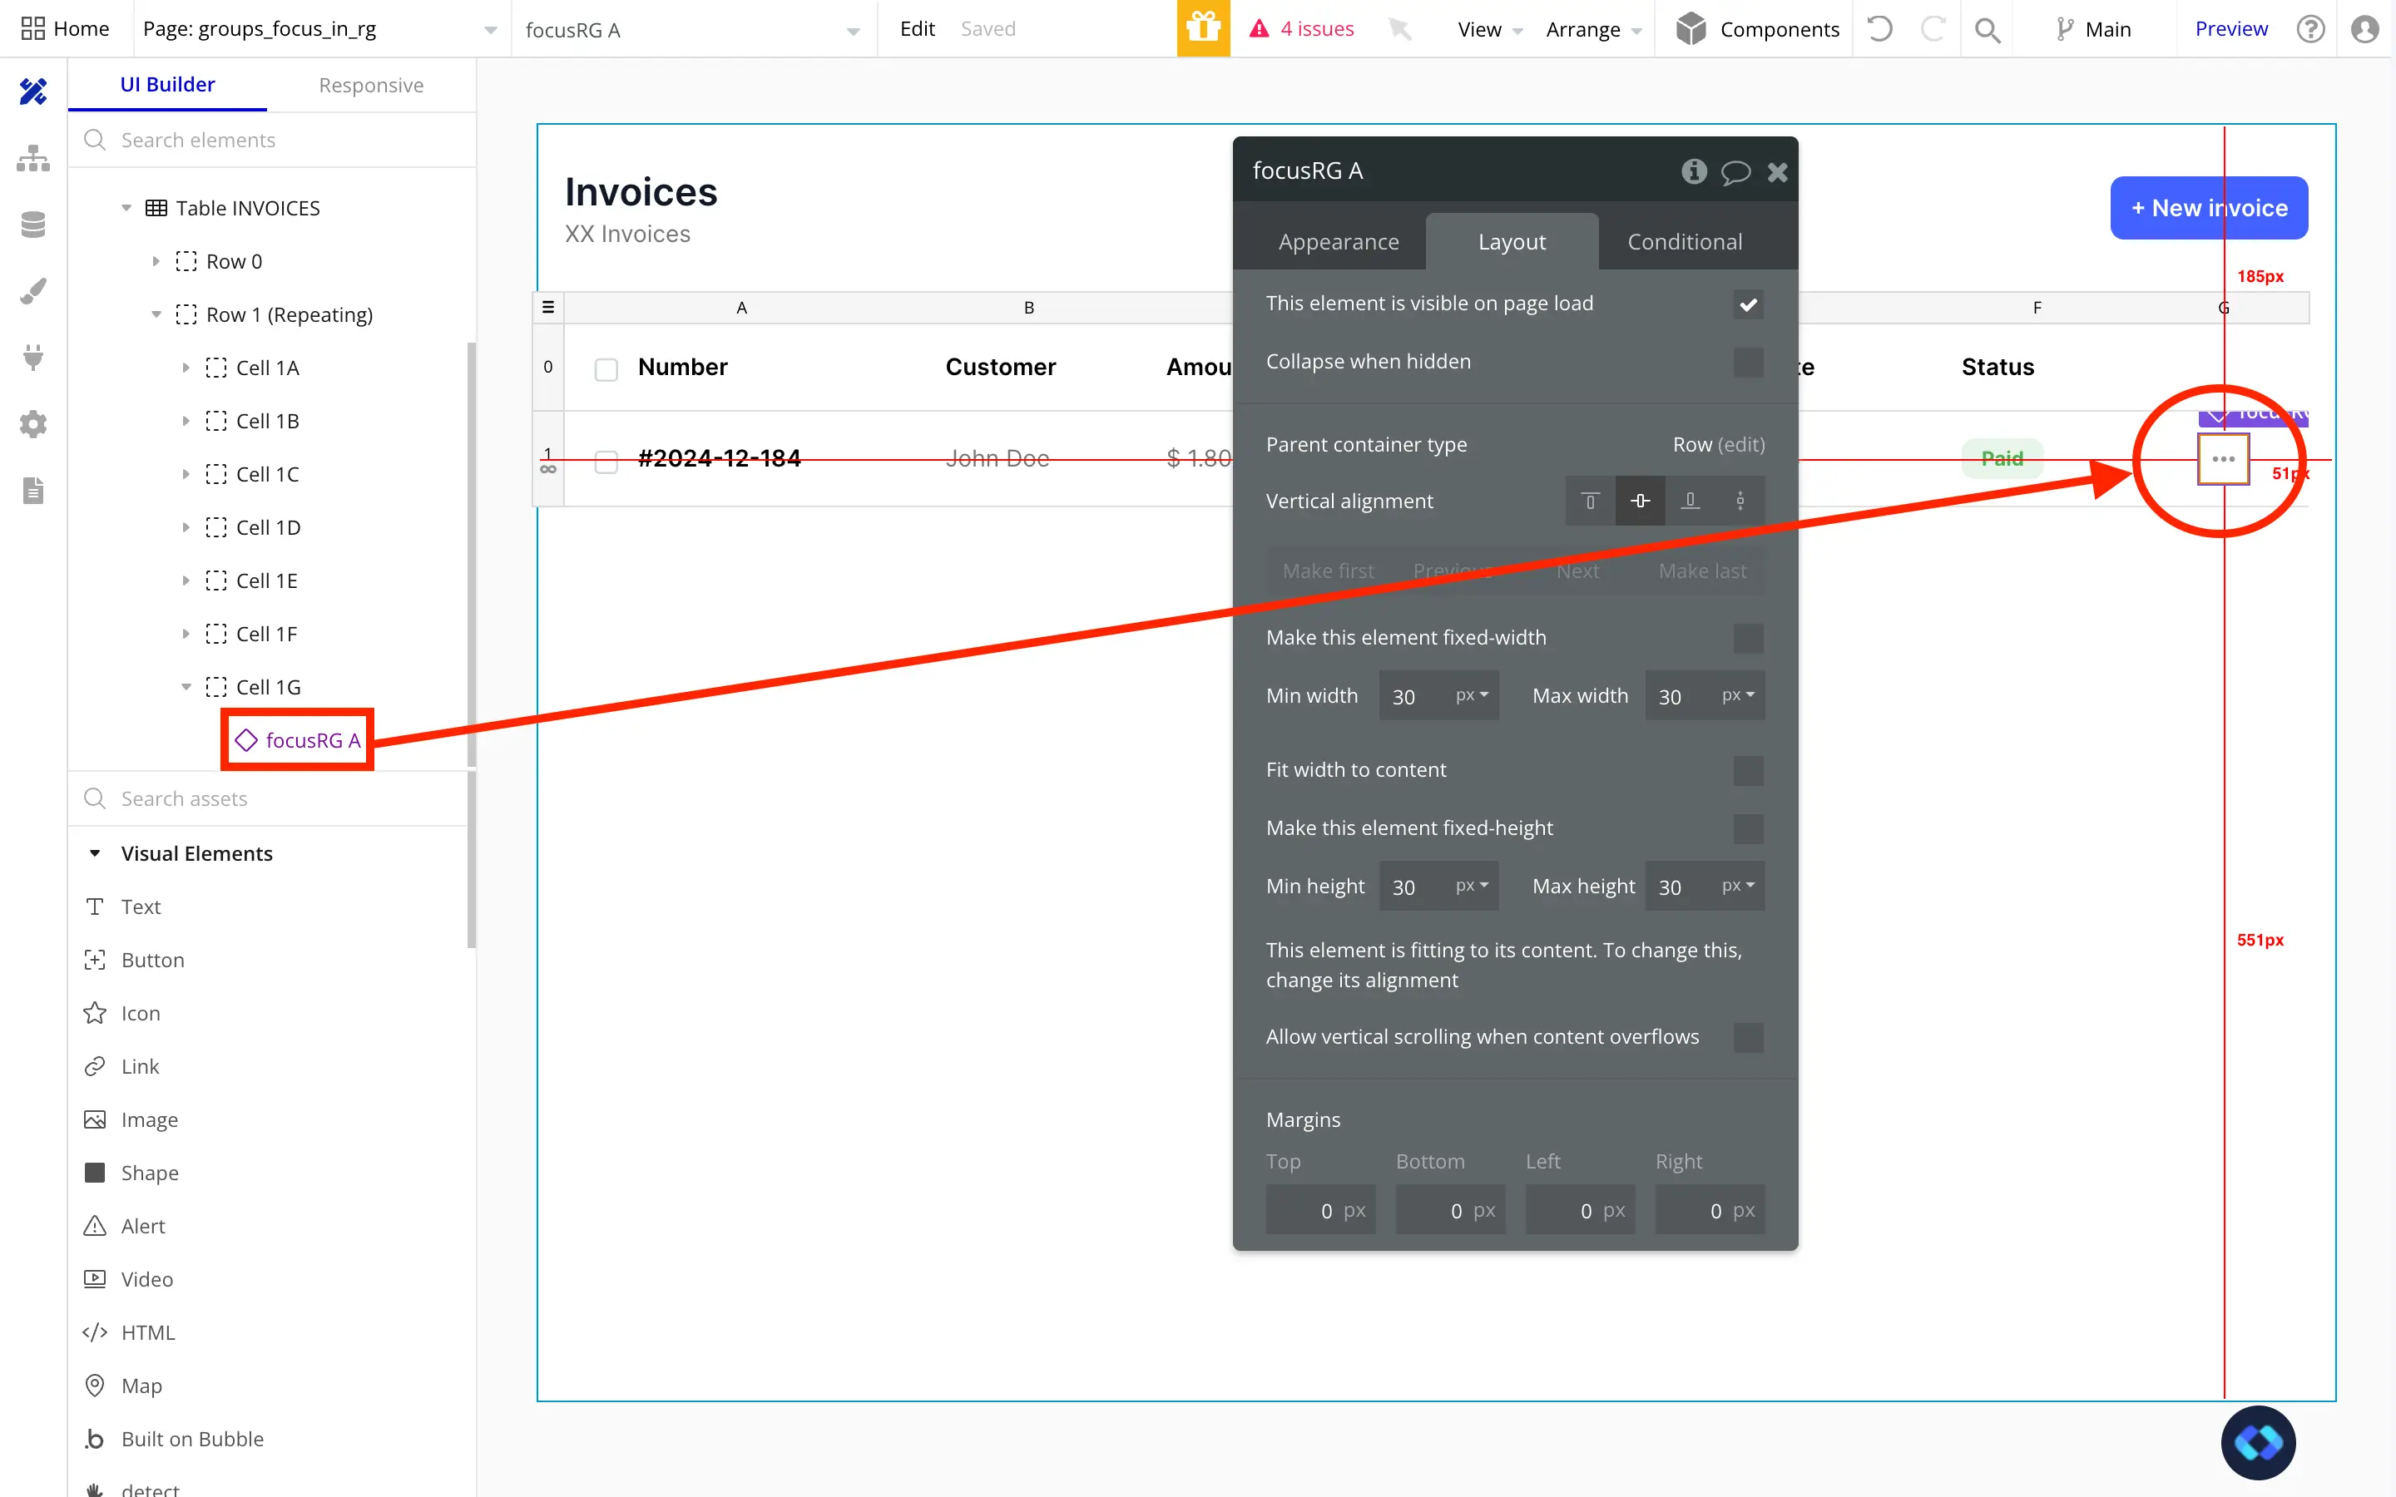Click the gift icon in top bar
The height and width of the screenshot is (1497, 2396).
click(x=1203, y=29)
